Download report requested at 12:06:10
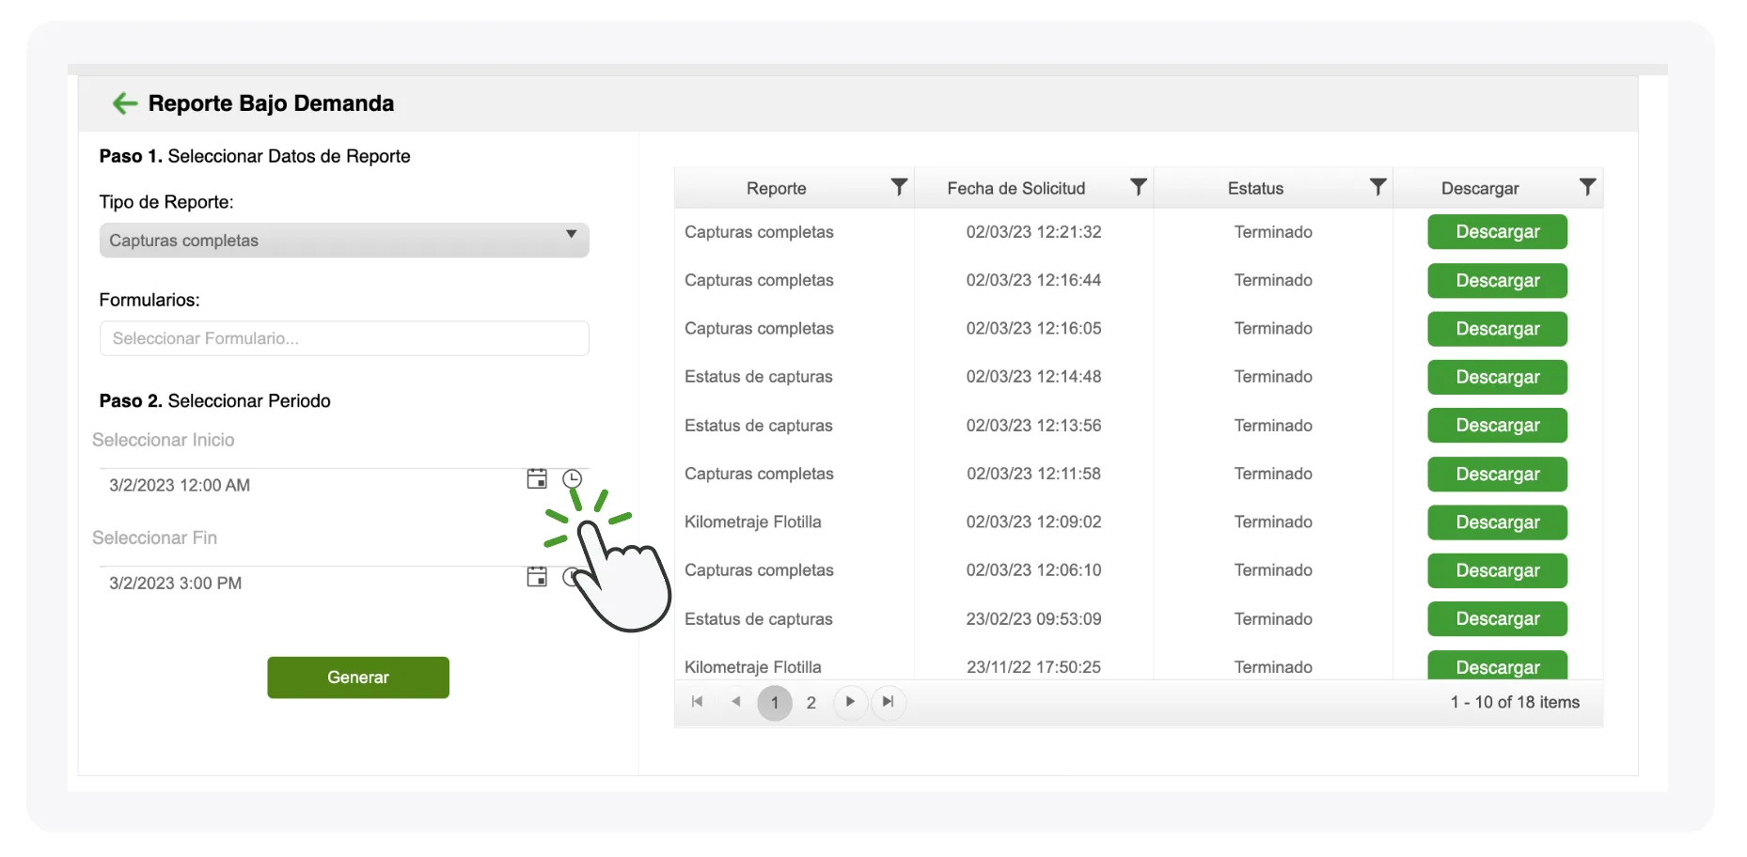This screenshot has width=1747, height=857. (x=1497, y=570)
